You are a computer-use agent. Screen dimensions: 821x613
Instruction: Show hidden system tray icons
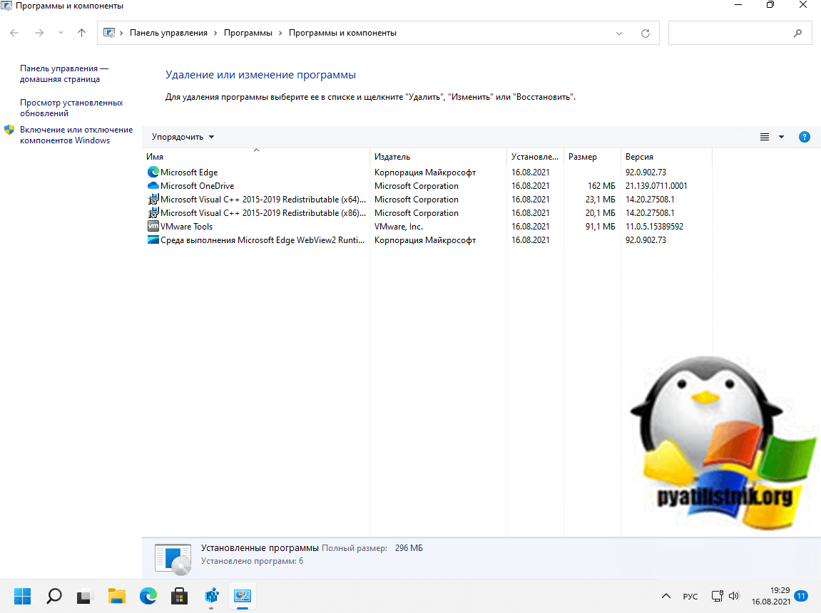666,596
